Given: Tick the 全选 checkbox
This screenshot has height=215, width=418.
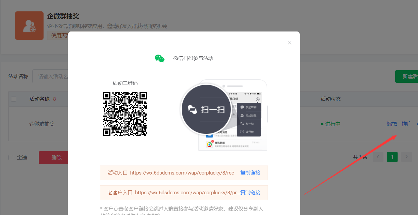Looking at the screenshot, I should coord(11,157).
